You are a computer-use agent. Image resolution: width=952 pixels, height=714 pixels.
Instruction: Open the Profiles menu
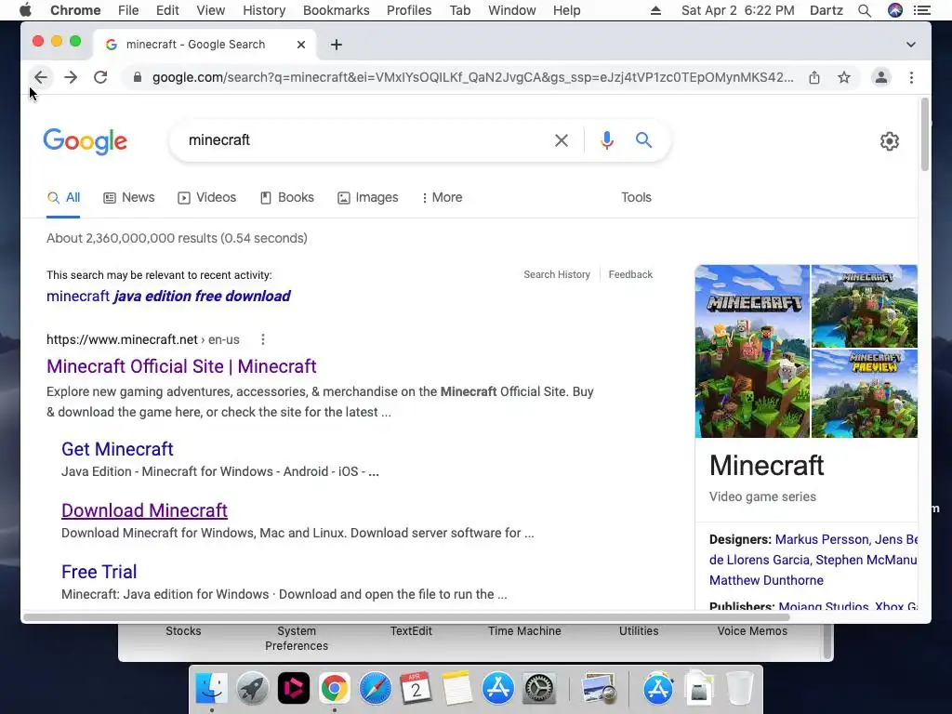[409, 10]
